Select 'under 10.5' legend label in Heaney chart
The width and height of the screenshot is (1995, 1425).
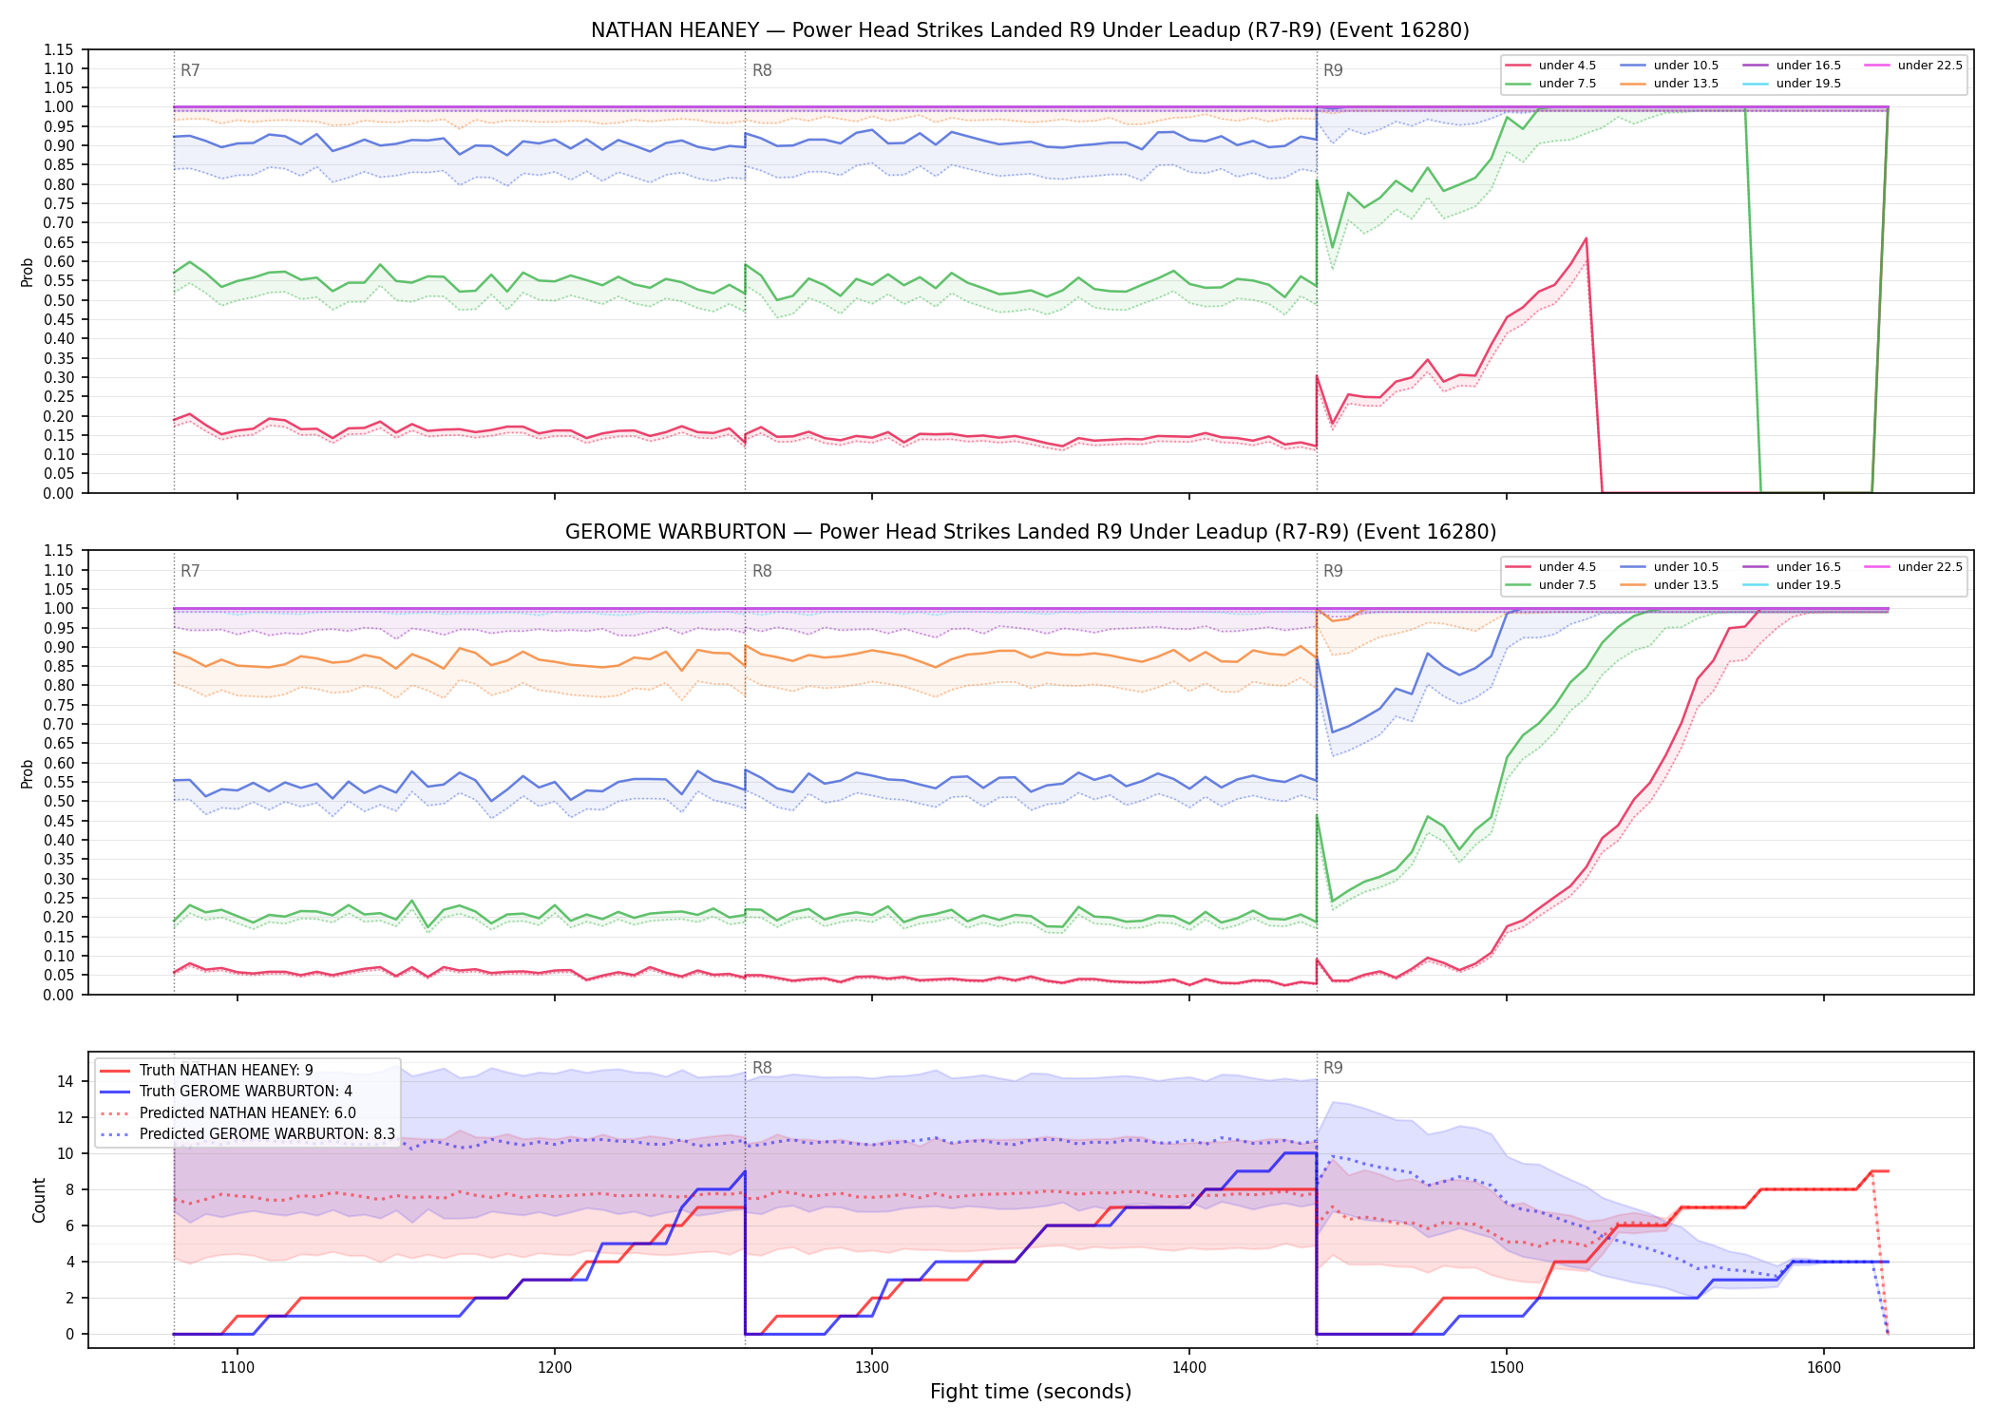1685,66
